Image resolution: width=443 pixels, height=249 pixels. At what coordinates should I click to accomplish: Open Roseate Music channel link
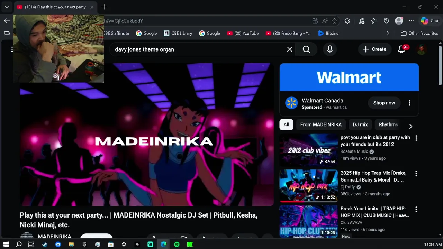click(x=354, y=151)
